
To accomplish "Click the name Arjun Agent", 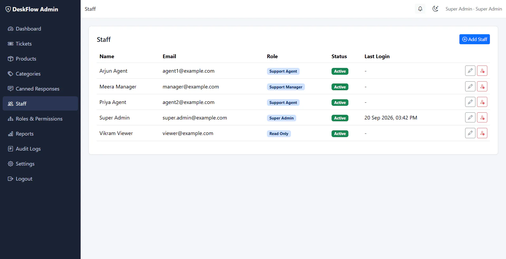I will pyautogui.click(x=113, y=71).
